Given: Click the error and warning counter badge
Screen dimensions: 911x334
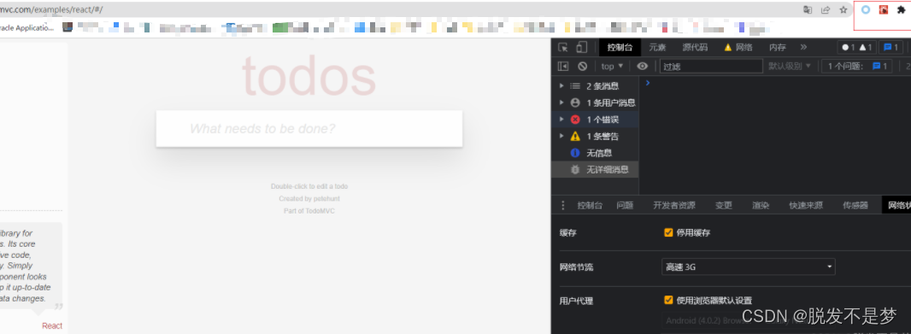Looking at the screenshot, I should click(857, 48).
